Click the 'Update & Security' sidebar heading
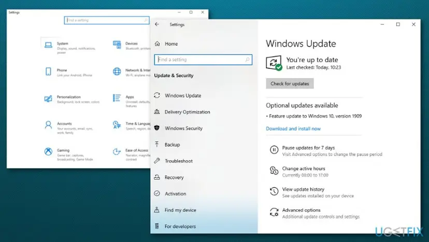This screenshot has width=429, height=242. click(x=174, y=76)
